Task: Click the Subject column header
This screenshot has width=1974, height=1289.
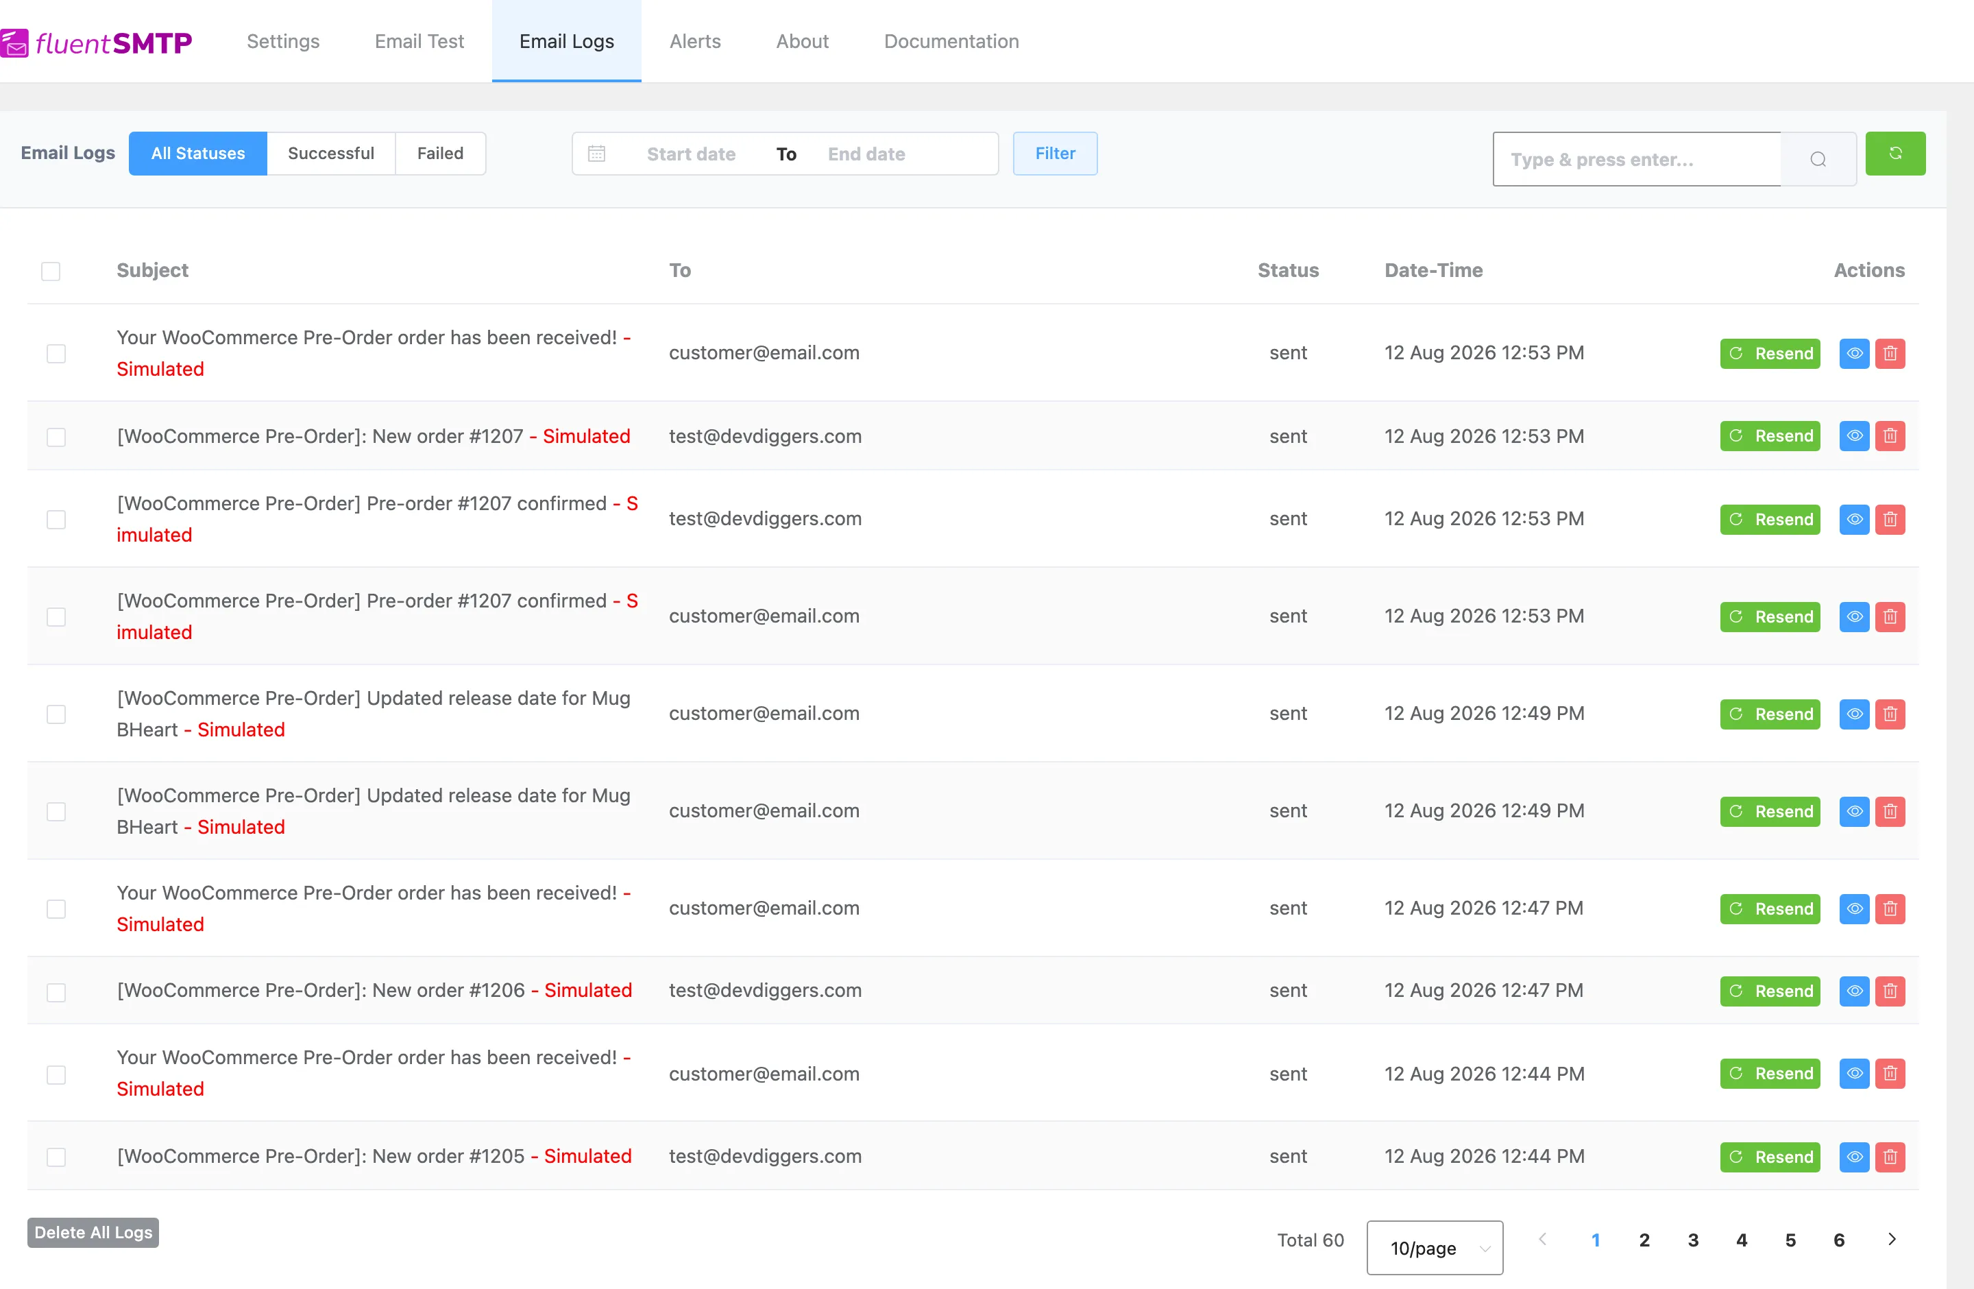Action: click(x=153, y=270)
